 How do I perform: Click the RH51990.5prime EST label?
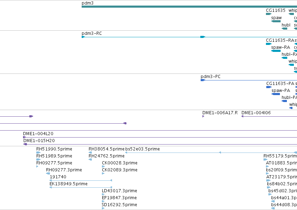pyautogui.click(x=54, y=149)
